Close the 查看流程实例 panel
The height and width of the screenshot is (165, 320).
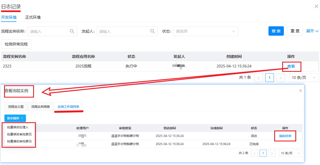(x=301, y=90)
